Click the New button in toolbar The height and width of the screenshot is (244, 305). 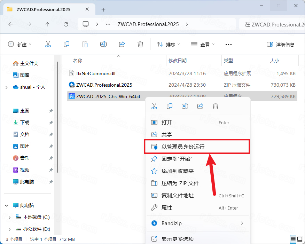[x=20, y=44]
